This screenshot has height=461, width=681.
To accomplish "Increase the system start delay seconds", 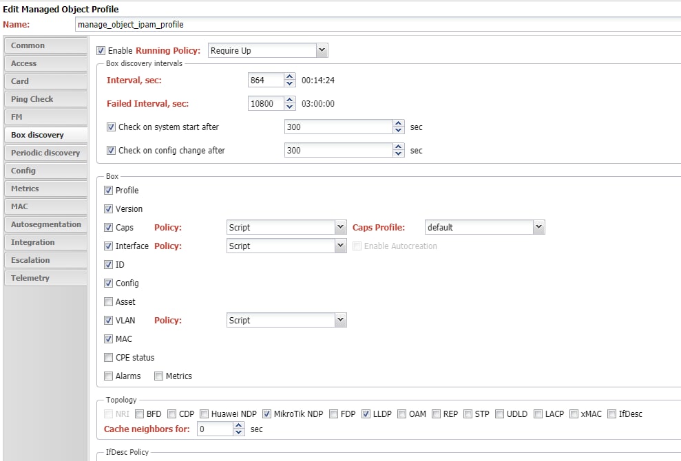I will (x=398, y=124).
